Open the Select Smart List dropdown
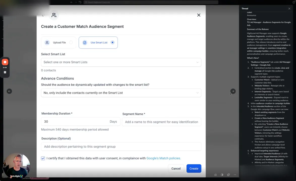This screenshot has height=181, width=296. 121,62
